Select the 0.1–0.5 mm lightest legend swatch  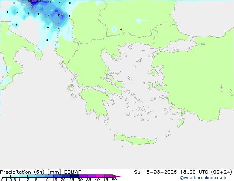[6, 176]
